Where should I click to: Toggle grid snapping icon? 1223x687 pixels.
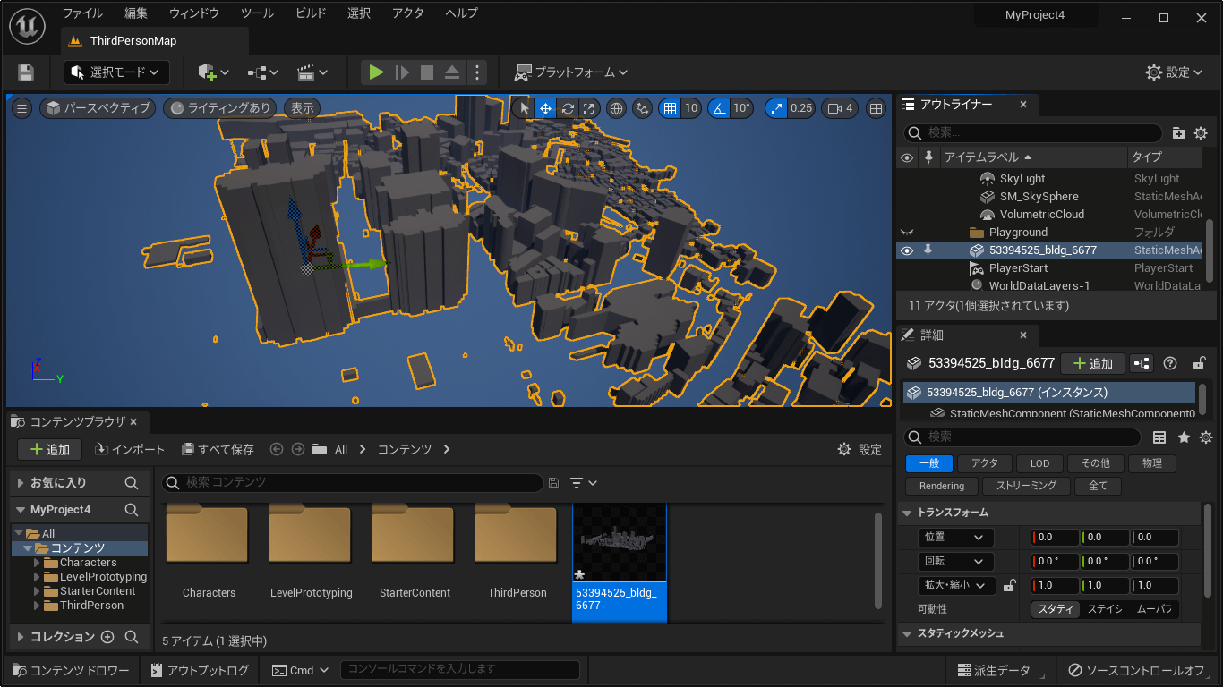[x=670, y=108]
